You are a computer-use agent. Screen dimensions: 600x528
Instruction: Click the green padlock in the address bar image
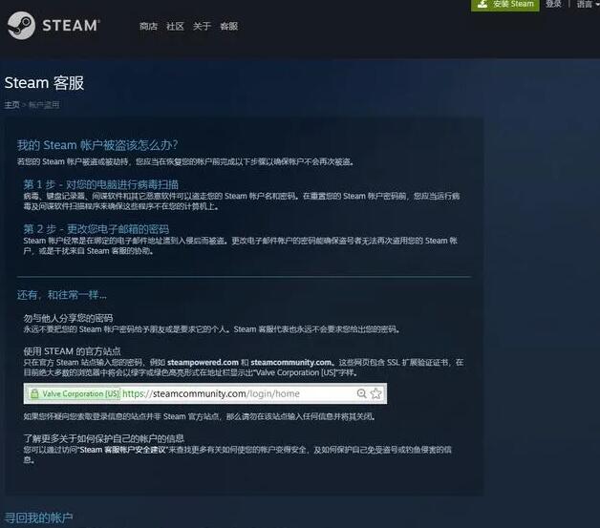pyautogui.click(x=33, y=393)
